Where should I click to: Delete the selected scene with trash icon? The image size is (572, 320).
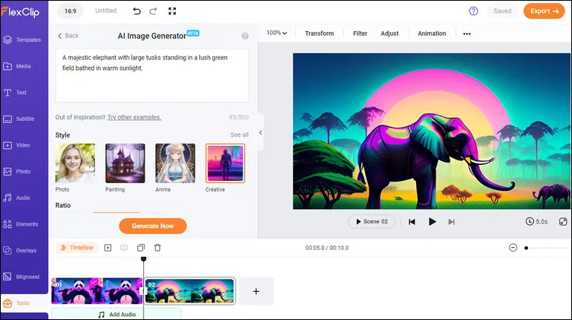(x=157, y=248)
